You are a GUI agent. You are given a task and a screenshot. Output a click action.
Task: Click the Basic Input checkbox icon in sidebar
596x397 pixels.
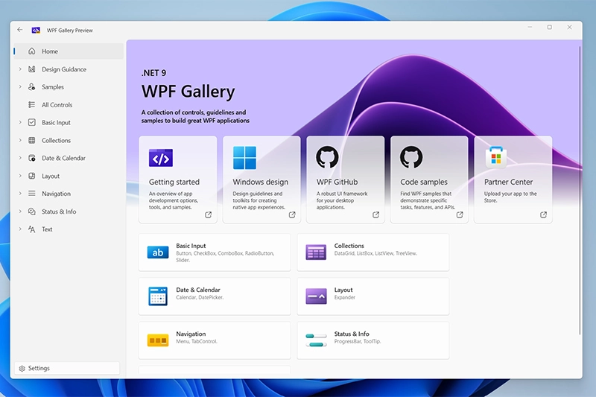pyautogui.click(x=32, y=122)
